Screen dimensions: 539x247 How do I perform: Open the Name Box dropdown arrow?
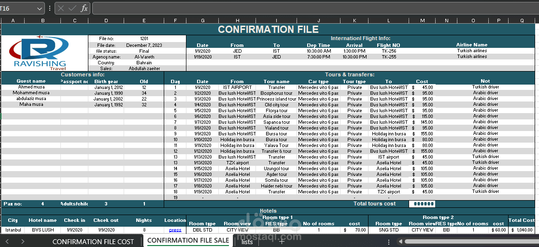(40, 8)
